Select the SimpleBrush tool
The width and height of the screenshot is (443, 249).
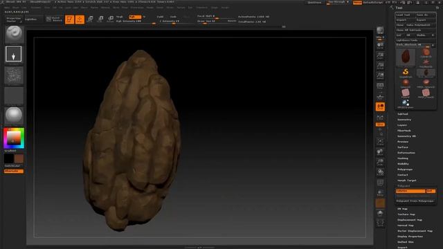[x=406, y=73]
